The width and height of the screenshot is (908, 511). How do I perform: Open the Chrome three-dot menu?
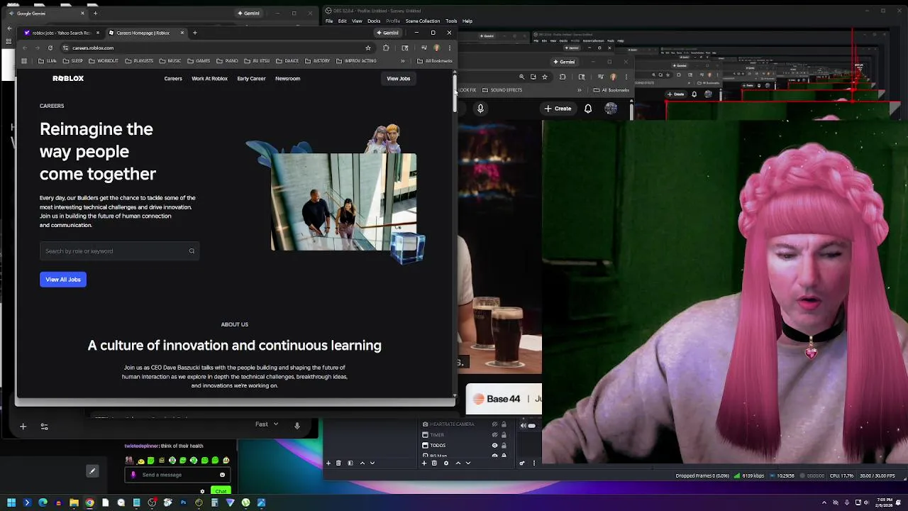coord(449,48)
